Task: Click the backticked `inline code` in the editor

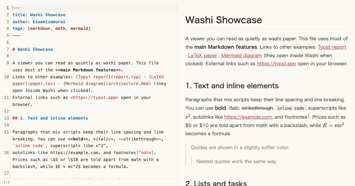Action: (29, 146)
